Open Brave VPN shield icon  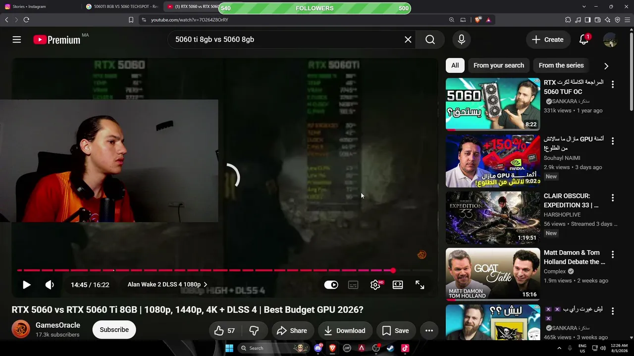pyautogui.click(x=618, y=20)
